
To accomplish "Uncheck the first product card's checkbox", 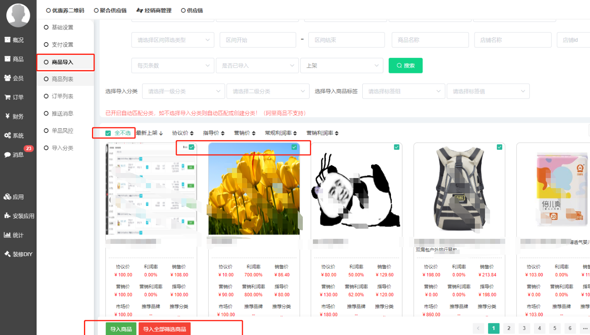I will [x=191, y=147].
